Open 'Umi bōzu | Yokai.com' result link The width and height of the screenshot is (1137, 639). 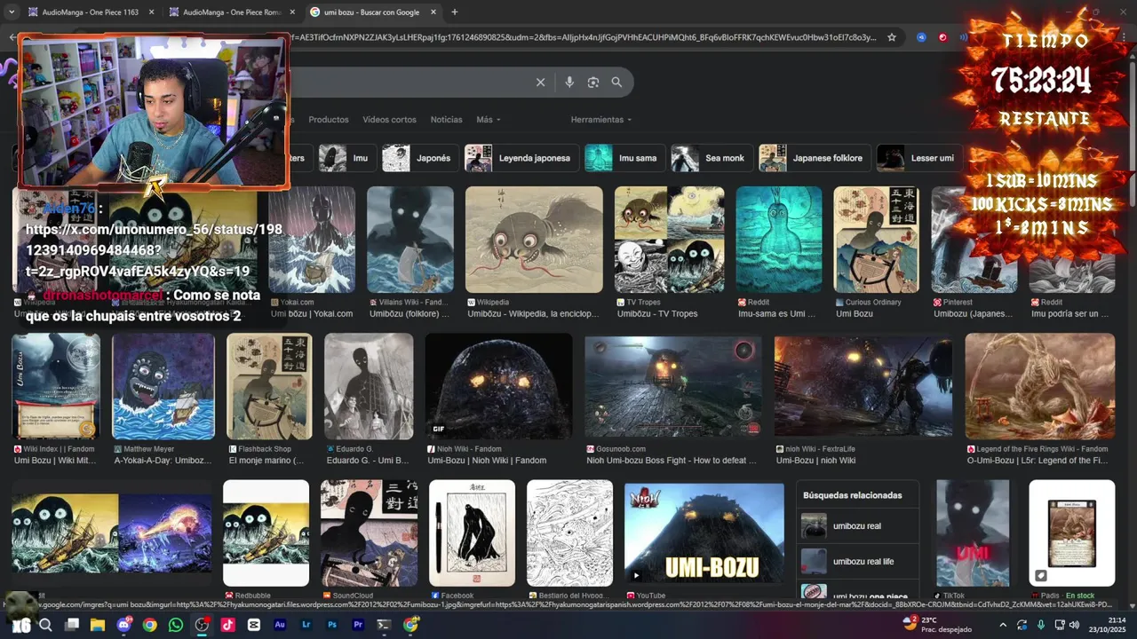click(x=312, y=314)
